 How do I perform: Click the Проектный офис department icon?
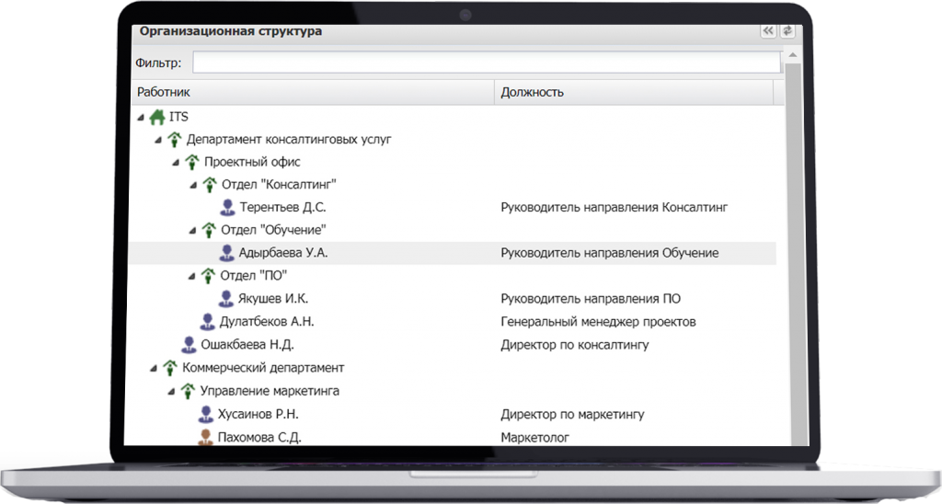pyautogui.click(x=191, y=162)
